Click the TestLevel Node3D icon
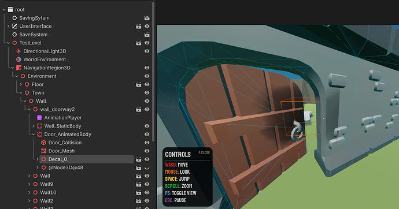The height and width of the screenshot is (209, 399). pos(14,43)
